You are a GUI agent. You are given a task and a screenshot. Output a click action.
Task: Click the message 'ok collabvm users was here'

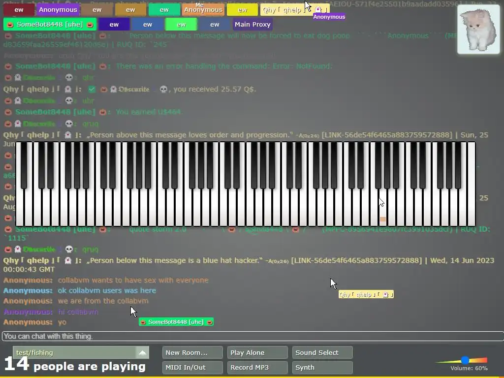tap(107, 290)
